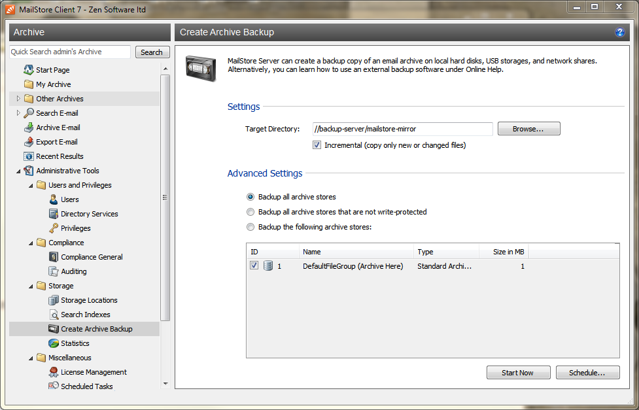Click the Statistics chart icon
Image resolution: width=639 pixels, height=410 pixels.
(x=54, y=343)
